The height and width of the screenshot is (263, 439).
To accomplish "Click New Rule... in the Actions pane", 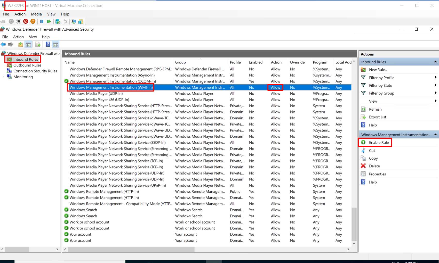I will [x=378, y=70].
